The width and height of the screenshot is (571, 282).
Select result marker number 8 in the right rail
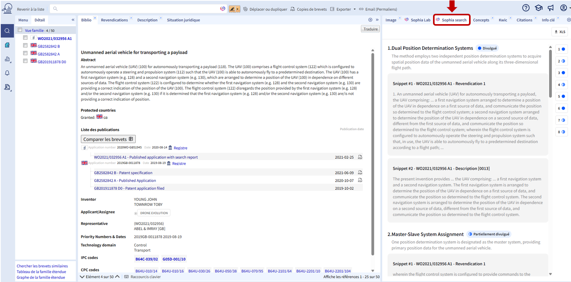point(561,132)
